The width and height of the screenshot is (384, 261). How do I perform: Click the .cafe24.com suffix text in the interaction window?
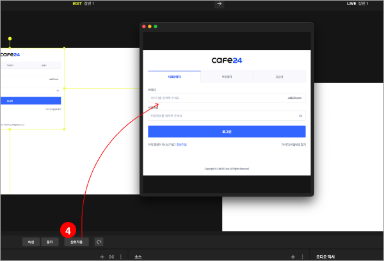pyautogui.click(x=294, y=98)
